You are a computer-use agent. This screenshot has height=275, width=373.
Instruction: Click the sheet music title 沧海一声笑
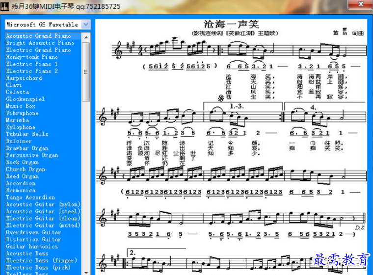(231, 24)
